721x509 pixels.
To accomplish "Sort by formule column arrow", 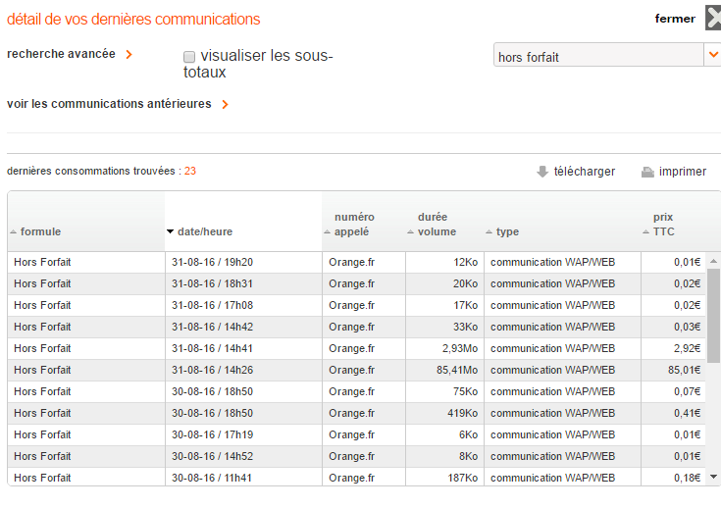I will pyautogui.click(x=14, y=231).
